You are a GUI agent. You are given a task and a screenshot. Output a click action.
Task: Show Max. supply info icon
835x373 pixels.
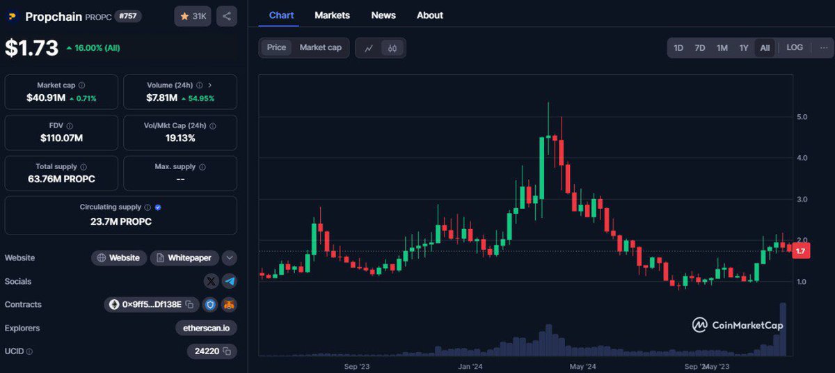[x=202, y=167]
